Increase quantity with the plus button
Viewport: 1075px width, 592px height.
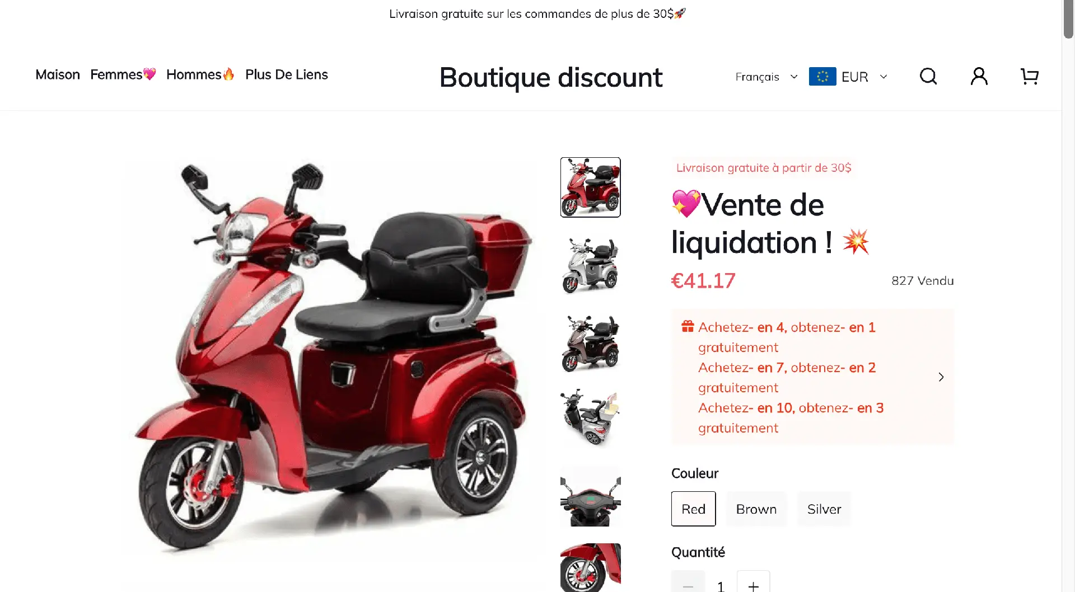754,582
